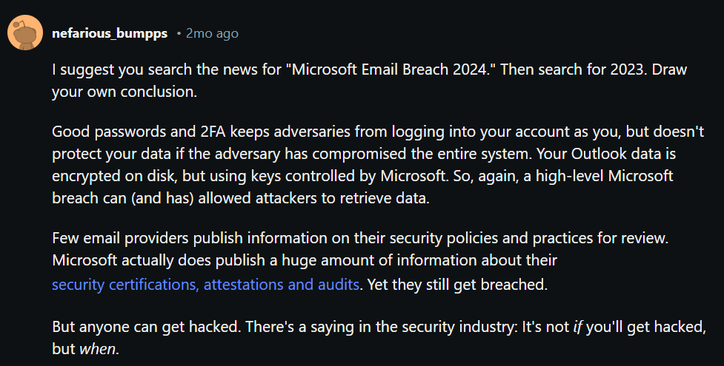Click the words 'Your Outlook data is'

(605, 154)
